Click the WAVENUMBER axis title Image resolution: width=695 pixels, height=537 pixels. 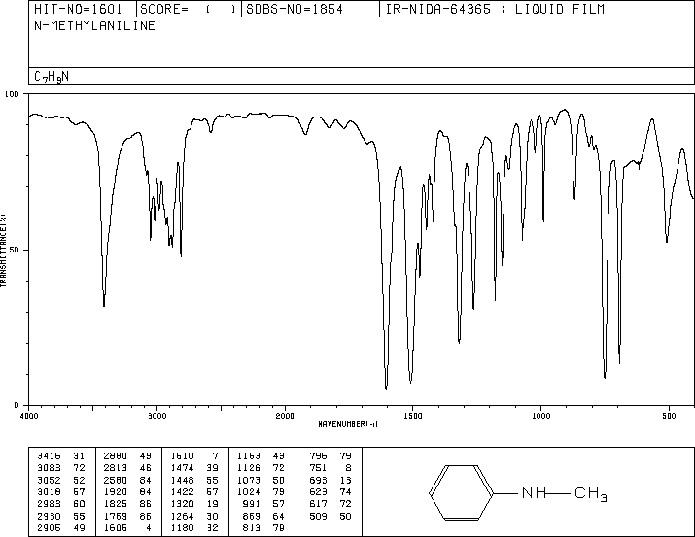(348, 424)
